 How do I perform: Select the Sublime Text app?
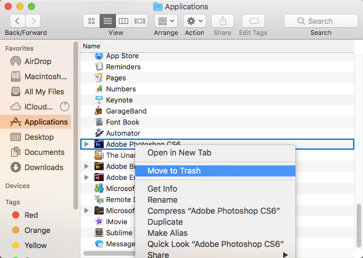108,233
